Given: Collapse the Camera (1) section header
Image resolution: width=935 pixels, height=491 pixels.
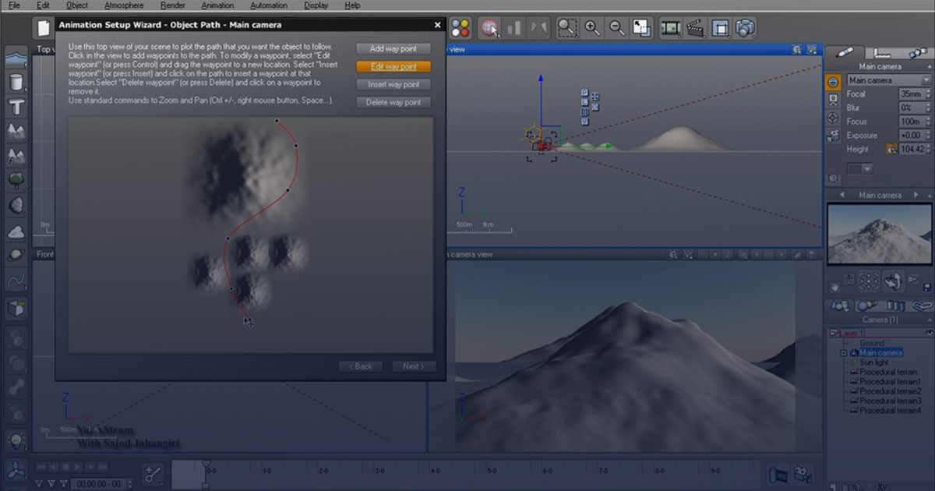Looking at the screenshot, I should pyautogui.click(x=930, y=319).
